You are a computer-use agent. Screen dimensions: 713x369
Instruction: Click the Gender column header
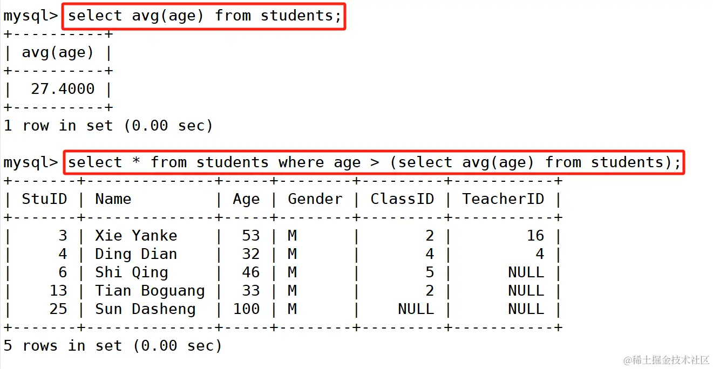315,199
